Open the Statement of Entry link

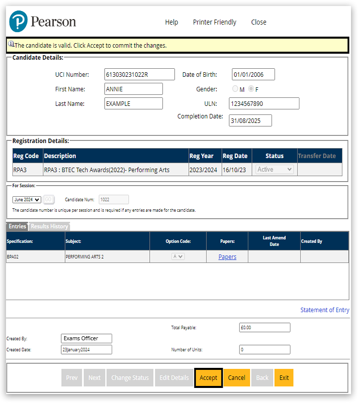tap(324, 310)
